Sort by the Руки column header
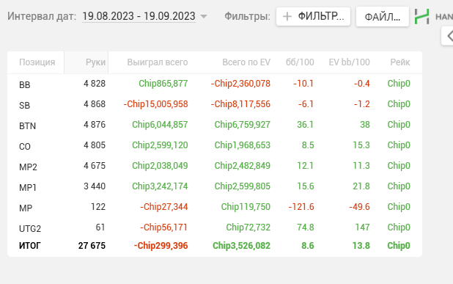 coord(95,62)
